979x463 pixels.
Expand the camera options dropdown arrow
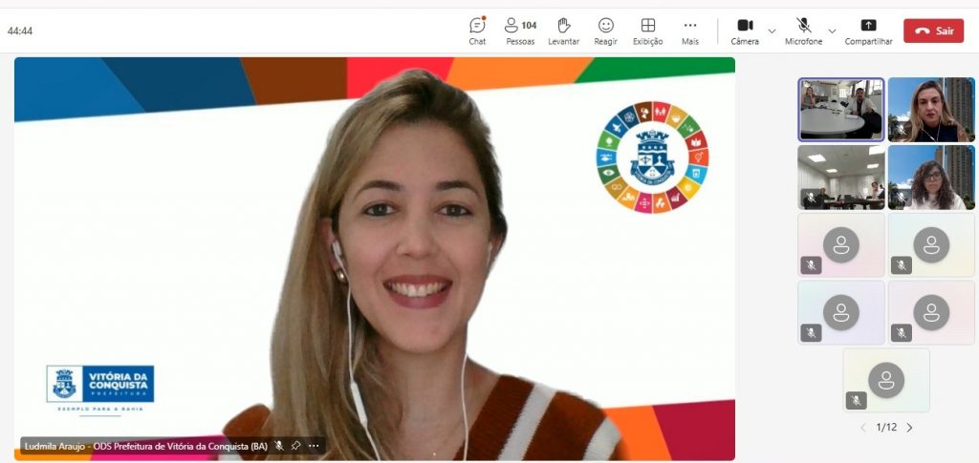(772, 31)
